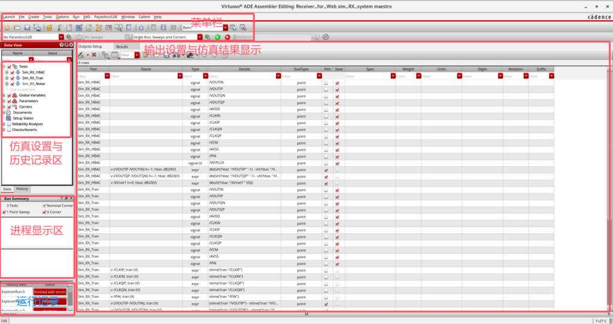Click the gear settings icon beside Reference
Viewport: 613px width, 324px height.
tap(325, 36)
